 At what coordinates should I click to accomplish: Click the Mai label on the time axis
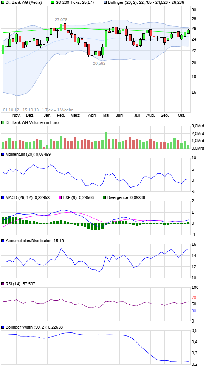(x=106, y=116)
